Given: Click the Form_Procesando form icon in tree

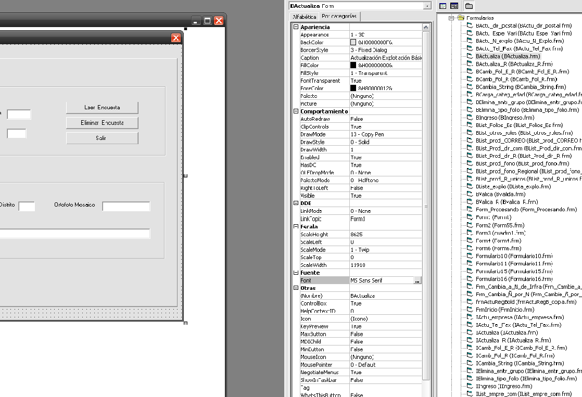Looking at the screenshot, I should click(x=470, y=210).
